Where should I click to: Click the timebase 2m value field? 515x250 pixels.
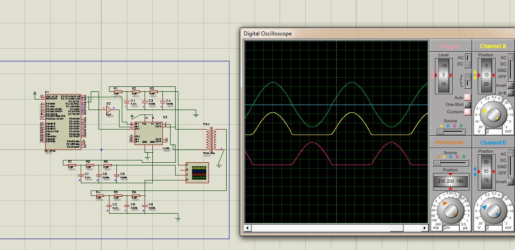coord(451,227)
